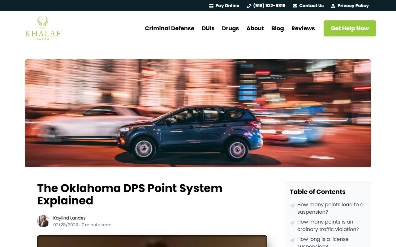396x247 pixels.
Task: Click the envelope icon beside Contact Us
Action: (295, 6)
